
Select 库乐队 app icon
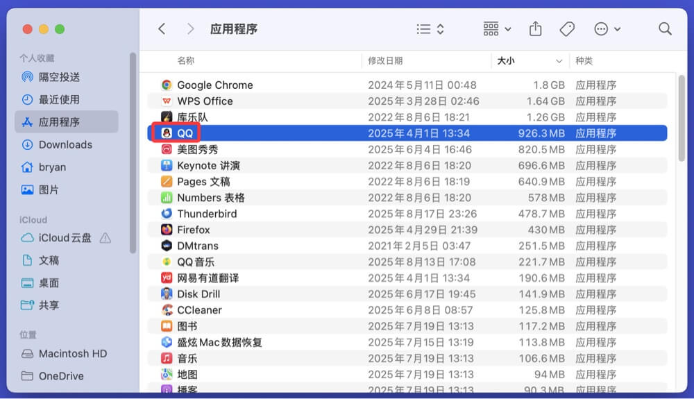point(167,117)
